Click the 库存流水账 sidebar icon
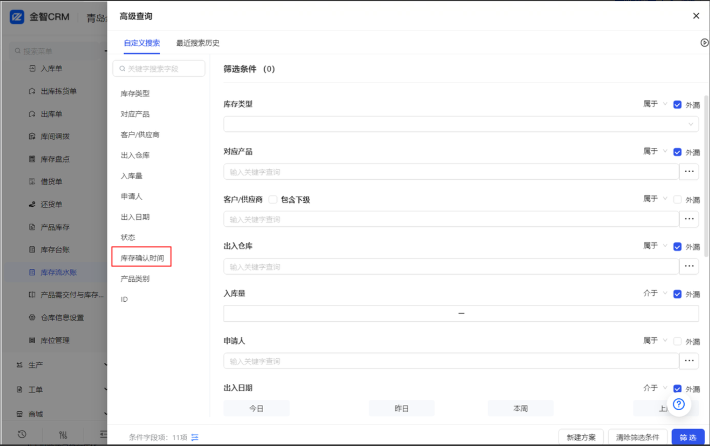710x446 pixels. (32, 272)
